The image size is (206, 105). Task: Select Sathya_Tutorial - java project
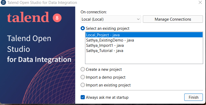(x=144, y=51)
